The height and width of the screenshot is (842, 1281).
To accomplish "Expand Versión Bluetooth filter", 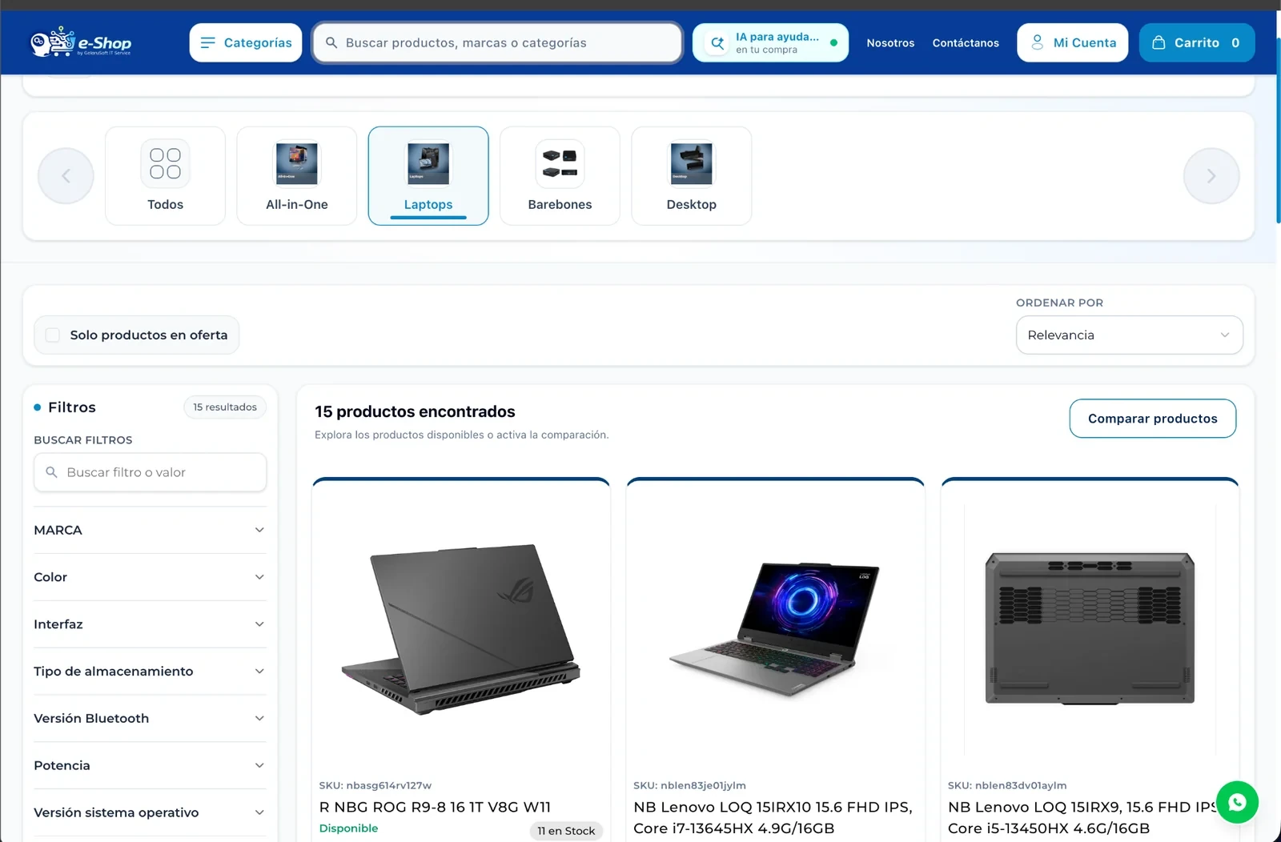I will (x=150, y=718).
